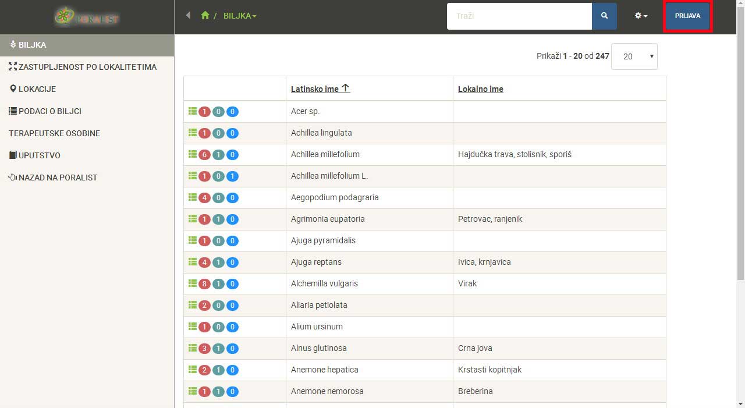Image resolution: width=745 pixels, height=408 pixels.
Task: Open list icon for Acer sp. row
Action: [193, 111]
